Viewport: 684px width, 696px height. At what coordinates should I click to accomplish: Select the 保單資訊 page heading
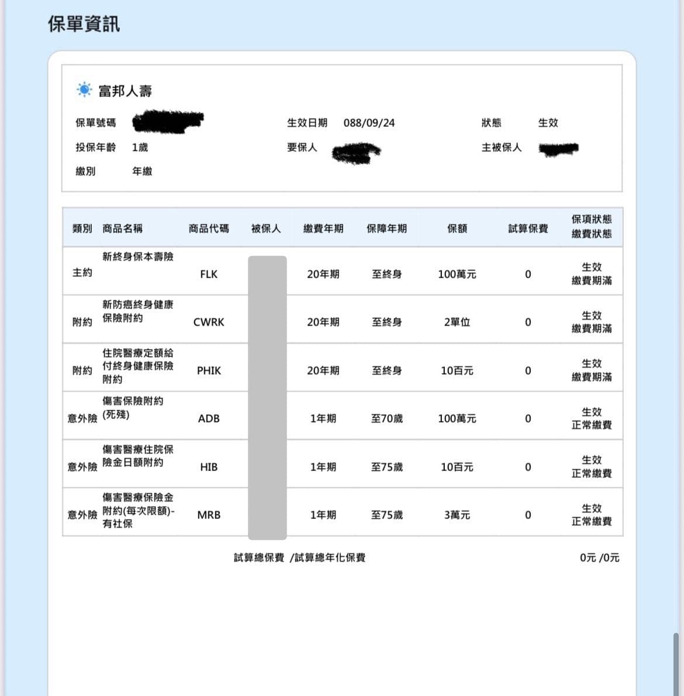84,24
